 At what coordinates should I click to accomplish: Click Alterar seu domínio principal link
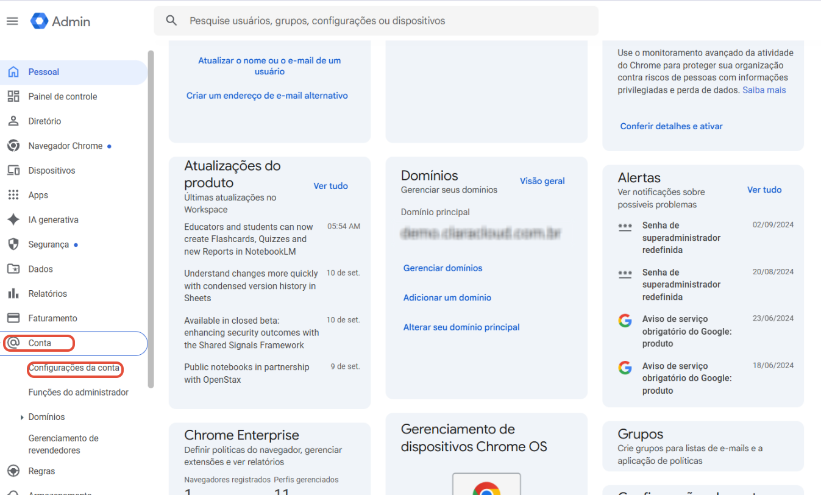(461, 327)
